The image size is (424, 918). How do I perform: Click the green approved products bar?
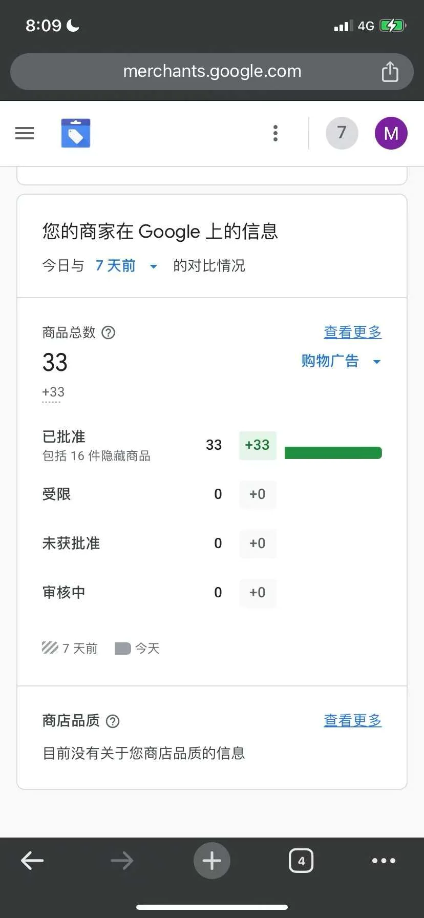click(333, 453)
